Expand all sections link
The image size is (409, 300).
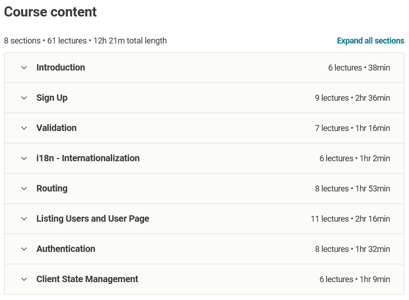point(371,41)
